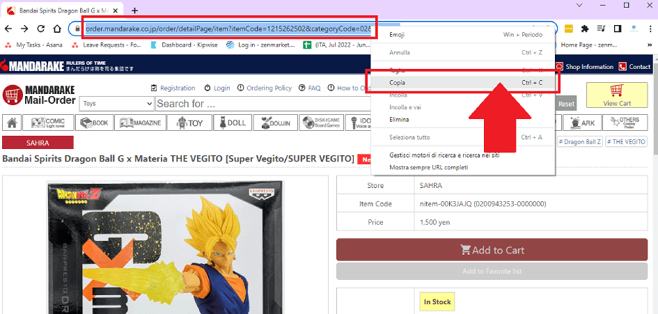Image resolution: width=658 pixels, height=314 pixels.
Task: Click the red SAHRA store button
Action: (38, 143)
